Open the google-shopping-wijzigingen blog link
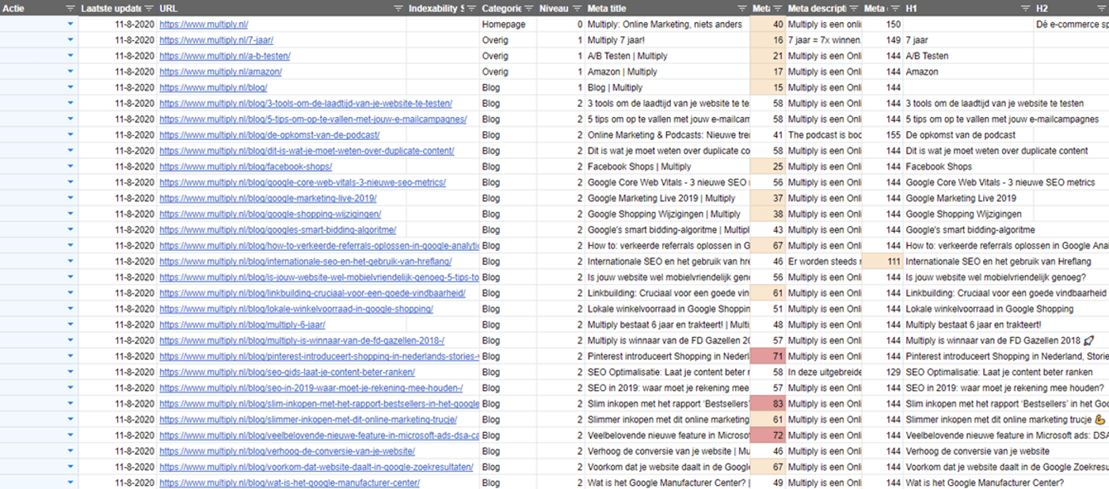This screenshot has height=489, width=1109. 270,214
